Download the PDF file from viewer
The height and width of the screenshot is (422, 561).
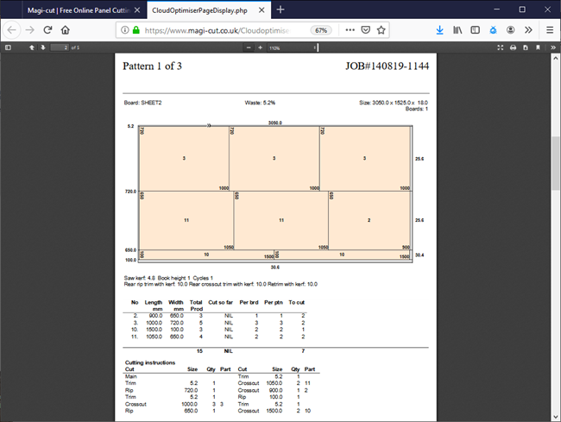526,47
